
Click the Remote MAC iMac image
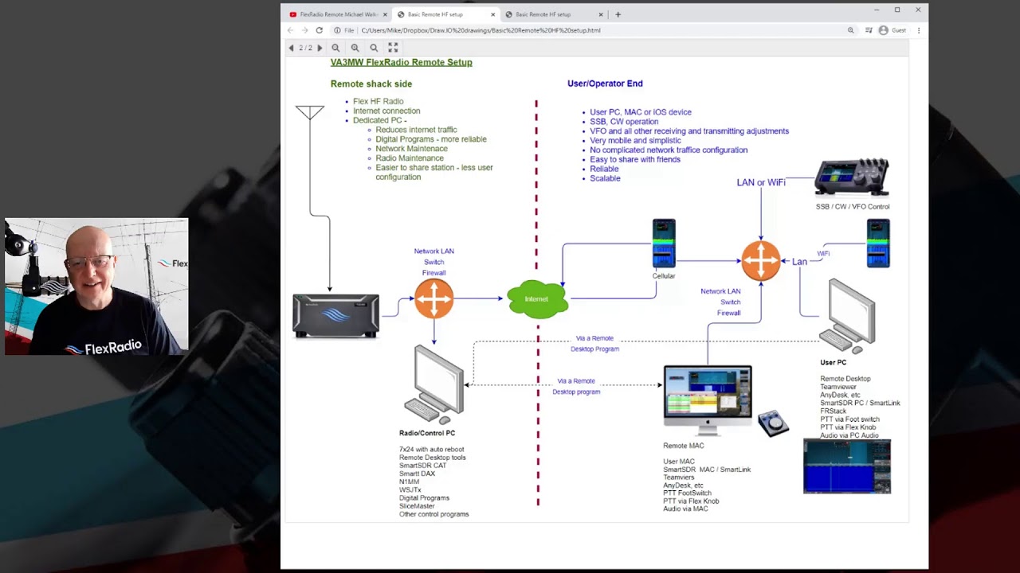point(708,400)
